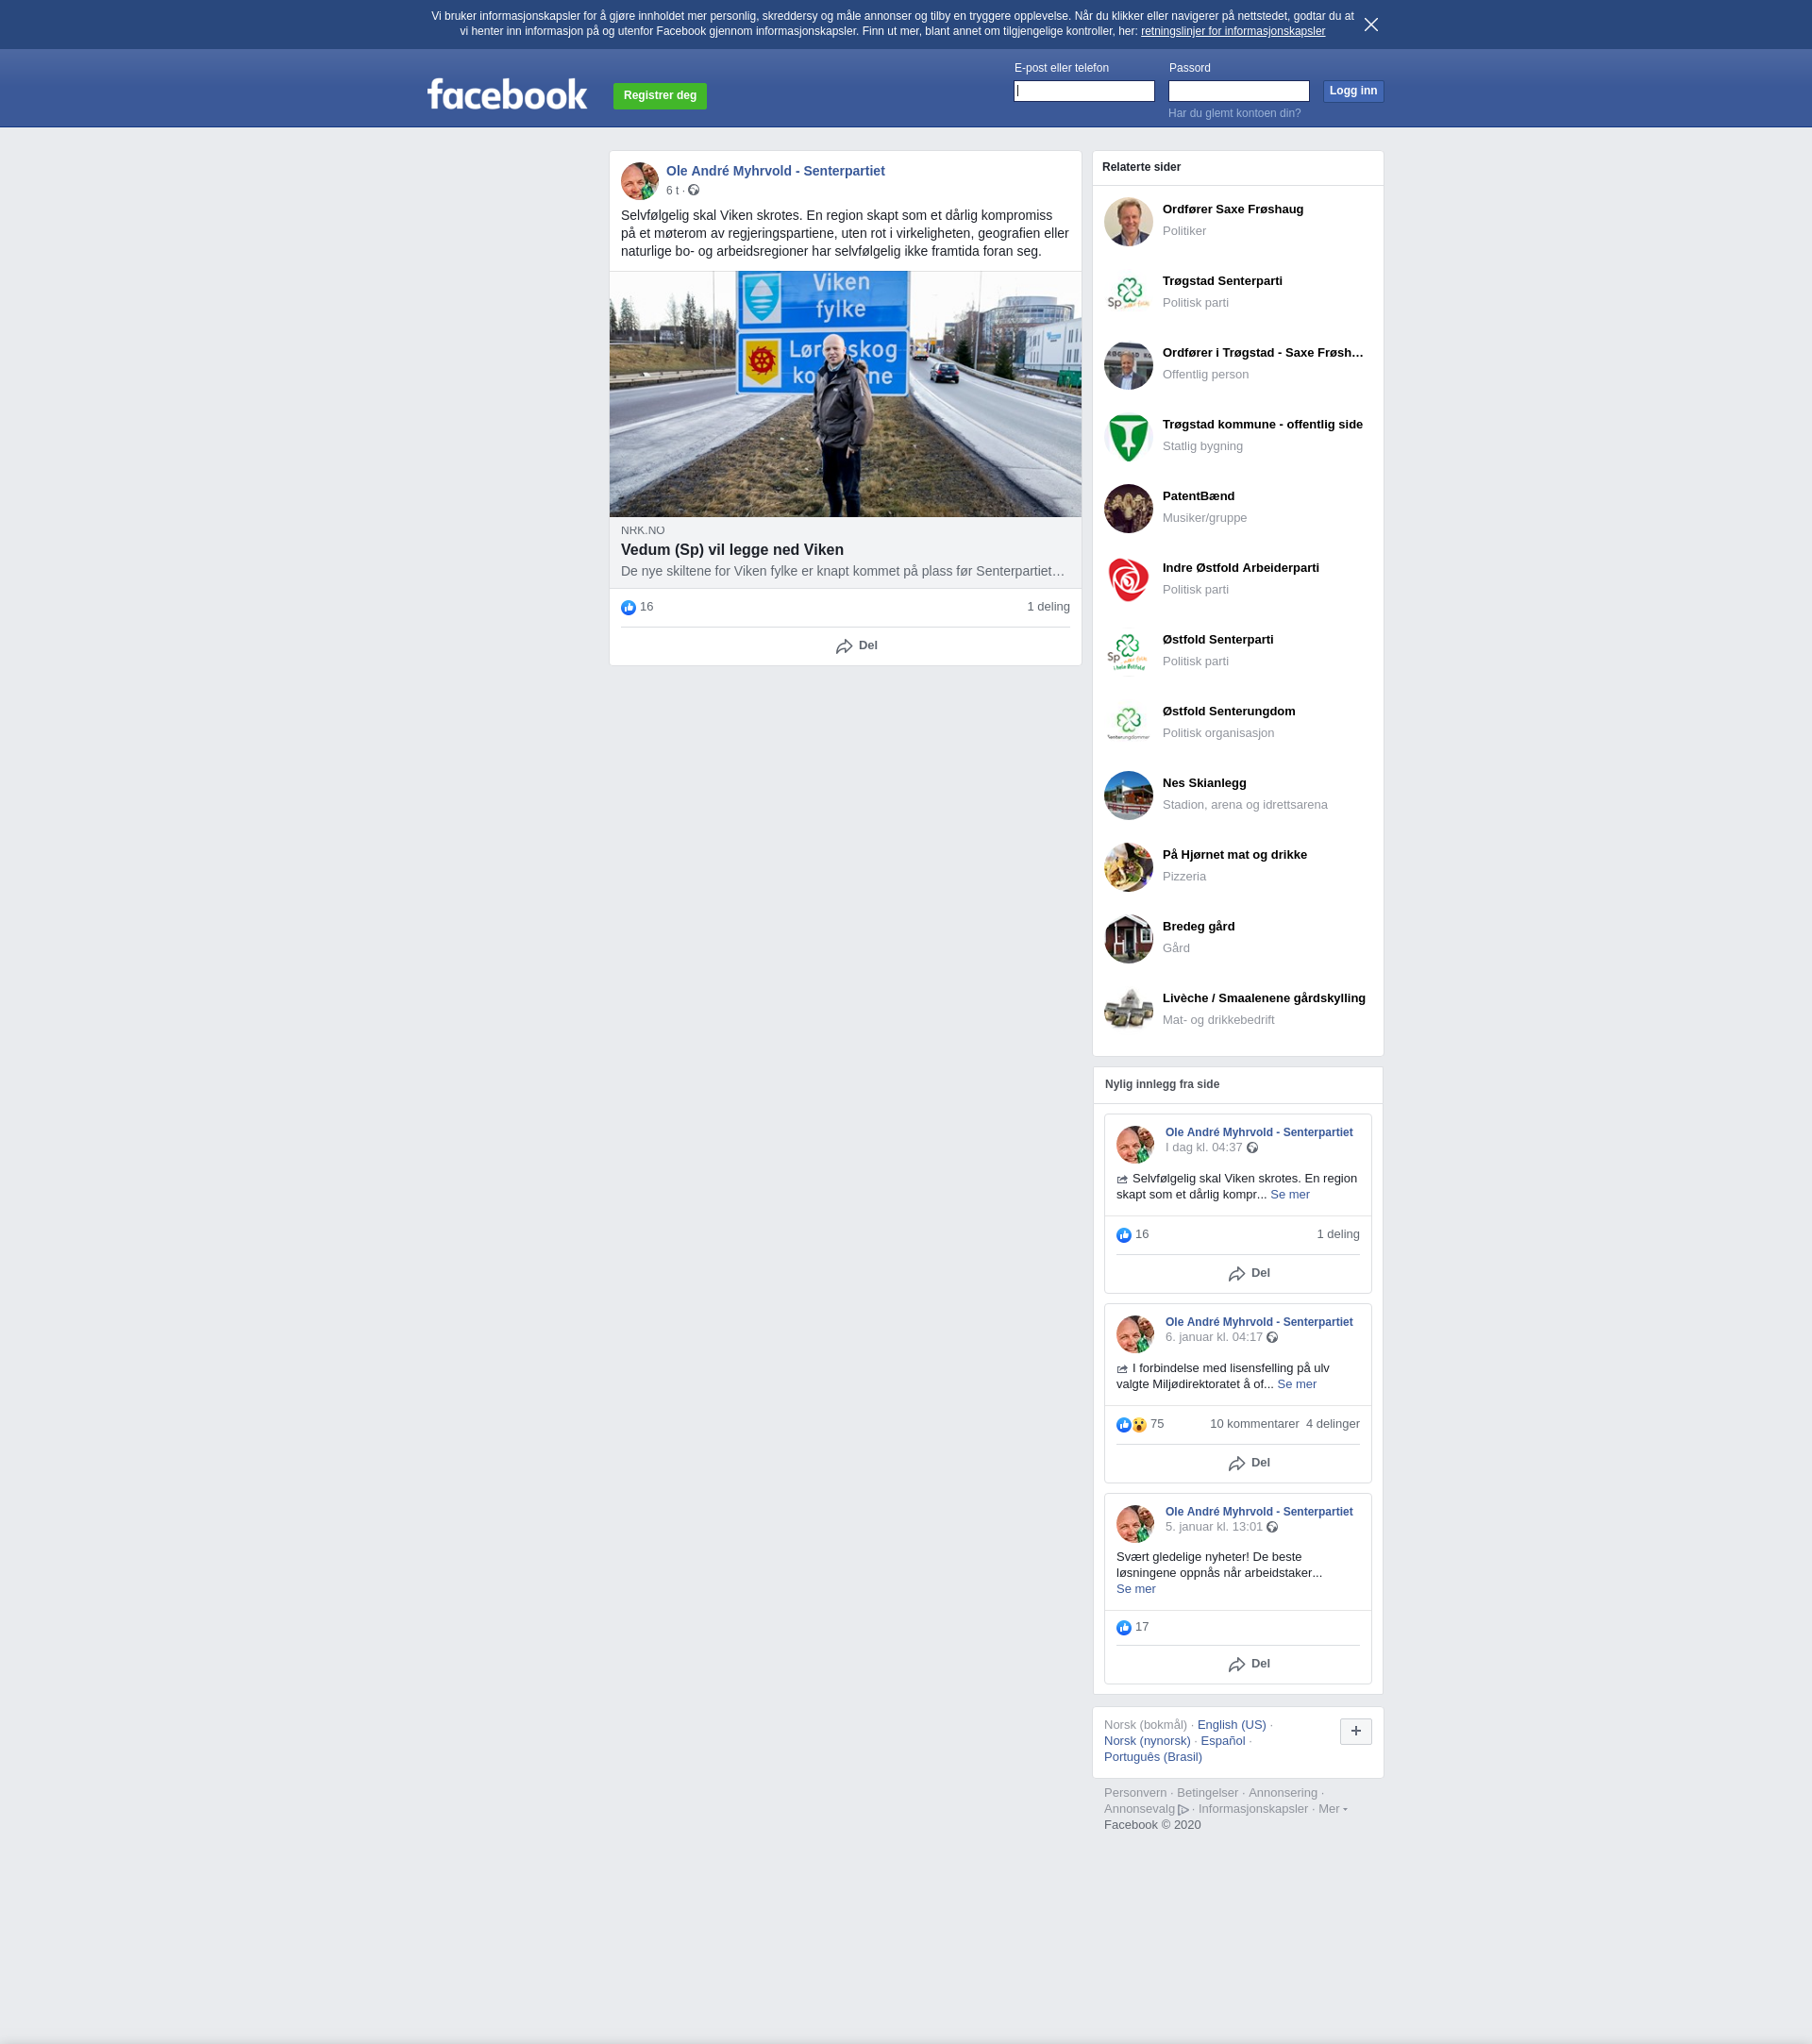Click the AdChoices icon next to Annonsevalg
The width and height of the screenshot is (1812, 2044).
(x=1184, y=1810)
